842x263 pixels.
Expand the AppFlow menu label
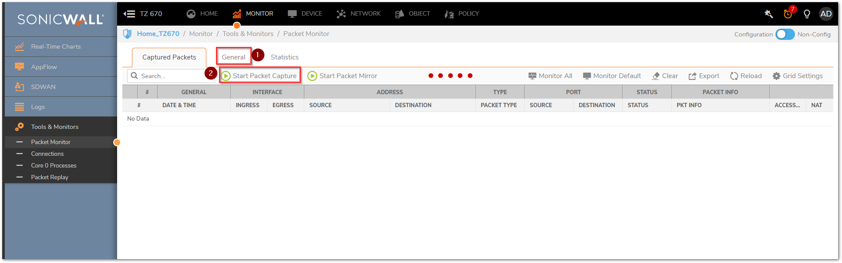pyautogui.click(x=44, y=67)
